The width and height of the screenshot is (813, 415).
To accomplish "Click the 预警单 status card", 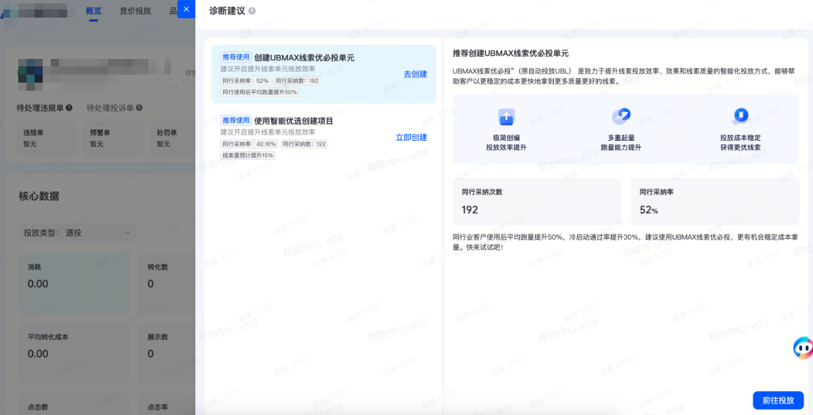I will point(113,138).
